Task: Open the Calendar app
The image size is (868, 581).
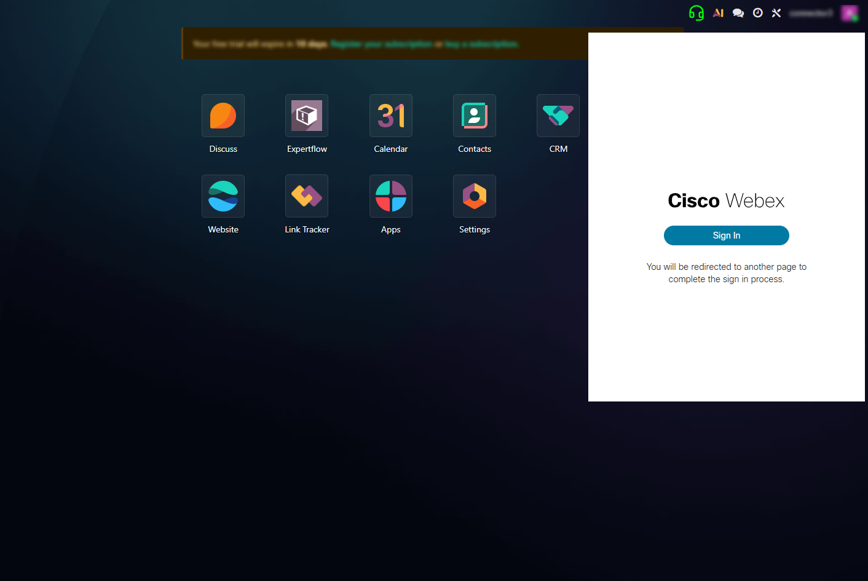Action: (x=391, y=116)
